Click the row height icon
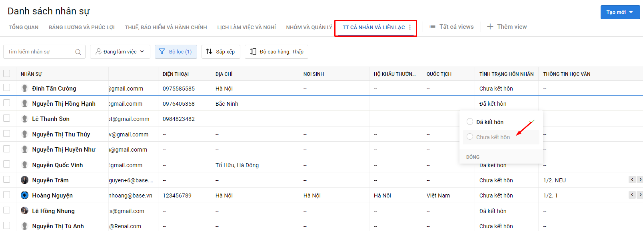 (253, 51)
